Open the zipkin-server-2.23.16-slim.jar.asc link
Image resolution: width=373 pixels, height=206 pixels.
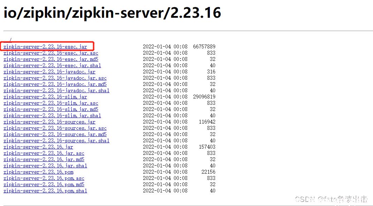[51, 103]
